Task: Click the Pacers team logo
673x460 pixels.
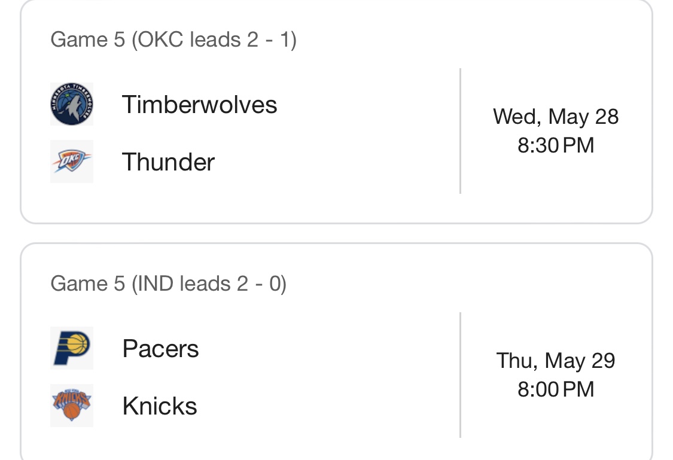Action: [x=72, y=348]
